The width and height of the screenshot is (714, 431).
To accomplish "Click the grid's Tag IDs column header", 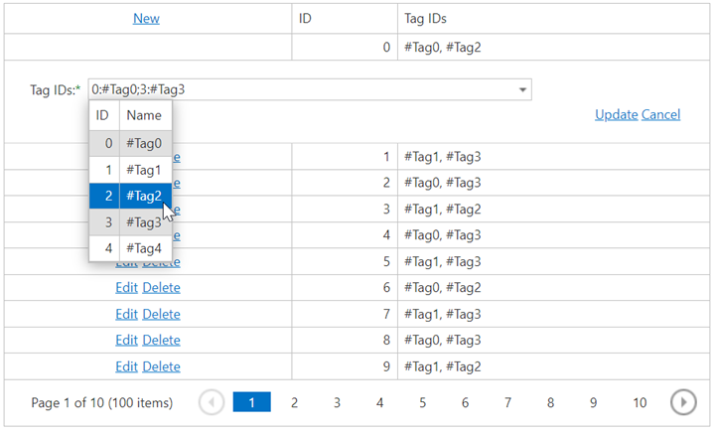I will (x=553, y=19).
